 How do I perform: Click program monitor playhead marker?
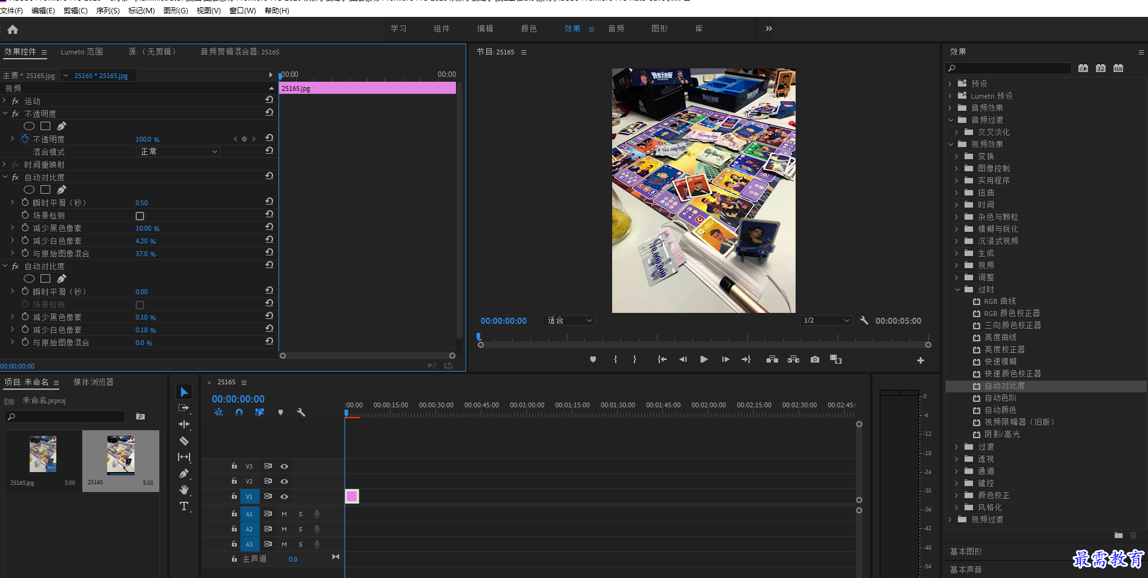click(x=478, y=337)
